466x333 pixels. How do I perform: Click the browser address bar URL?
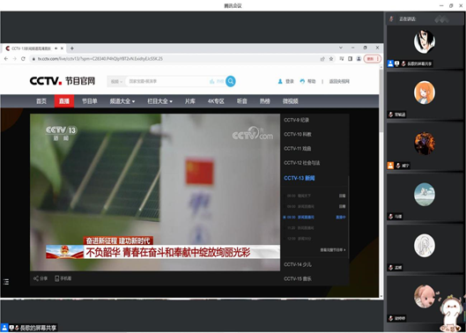tap(100, 59)
